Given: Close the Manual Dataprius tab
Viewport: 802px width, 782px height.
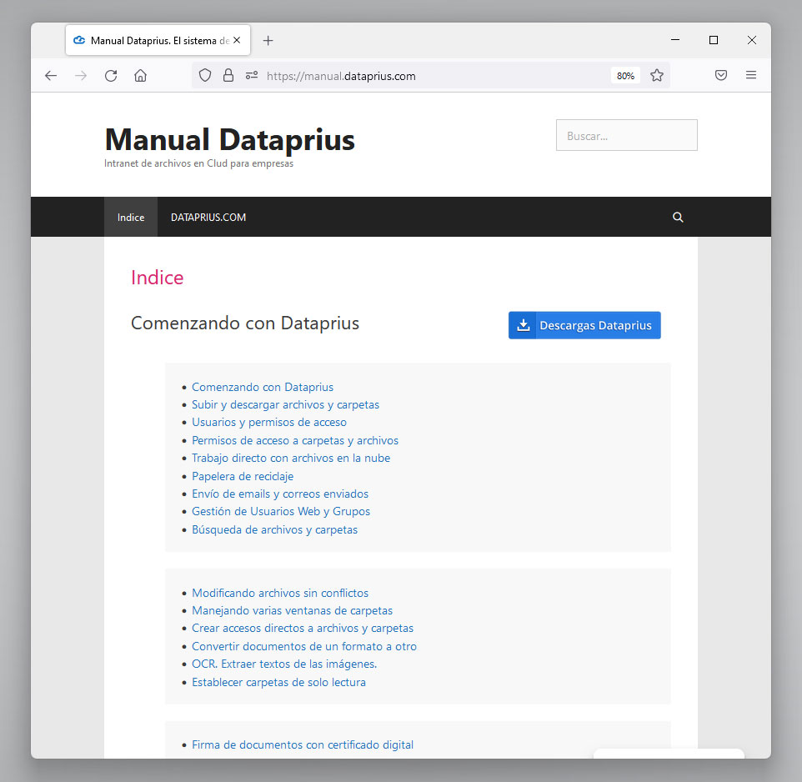Looking at the screenshot, I should tap(237, 40).
